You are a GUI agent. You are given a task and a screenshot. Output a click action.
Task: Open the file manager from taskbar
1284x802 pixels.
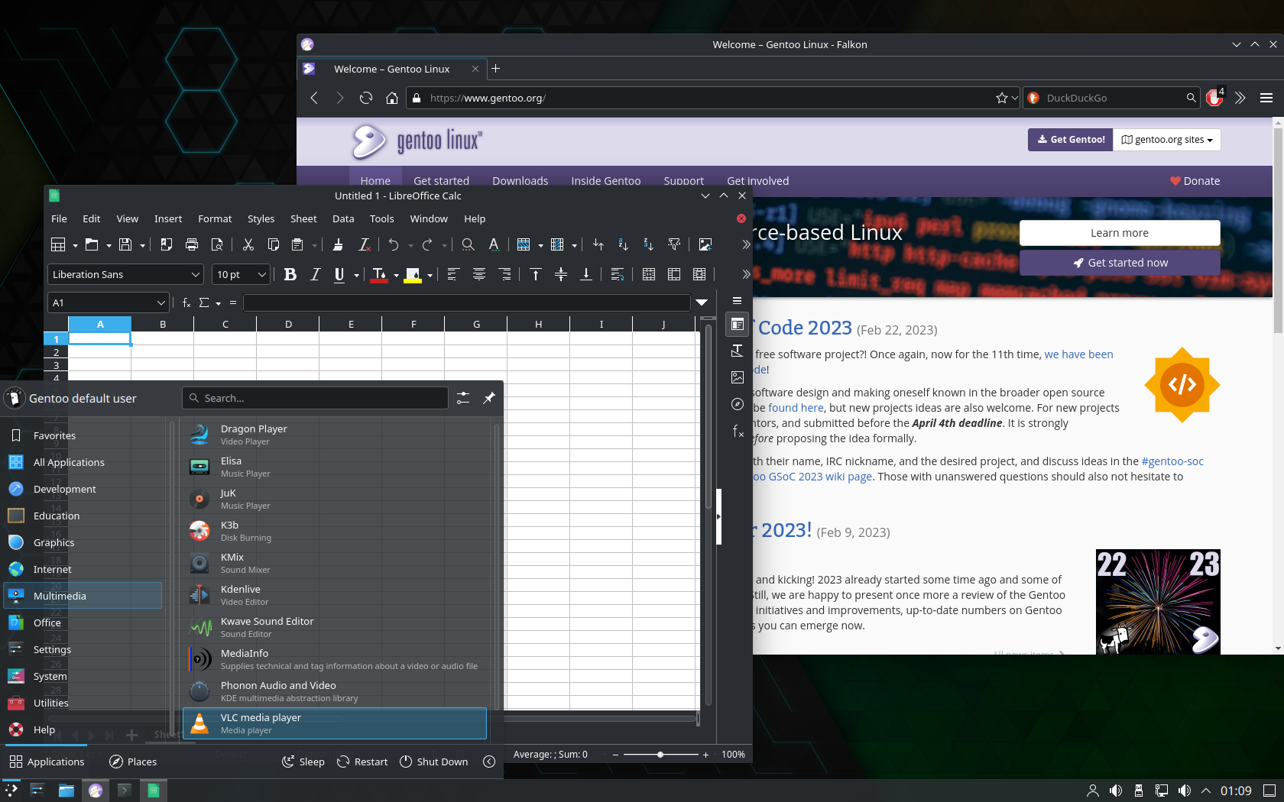(66, 791)
